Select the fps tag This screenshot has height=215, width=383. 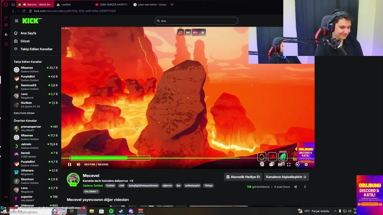[178, 185]
